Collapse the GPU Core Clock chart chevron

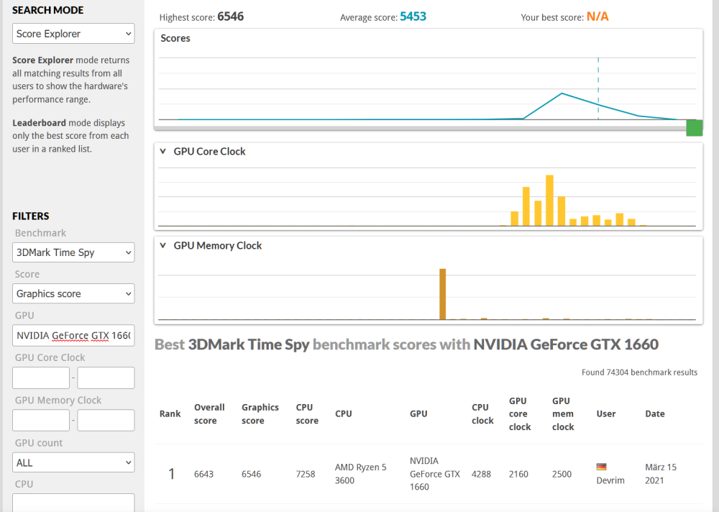coord(163,152)
